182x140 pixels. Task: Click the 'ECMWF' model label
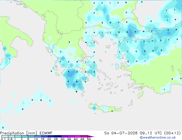[46, 133]
